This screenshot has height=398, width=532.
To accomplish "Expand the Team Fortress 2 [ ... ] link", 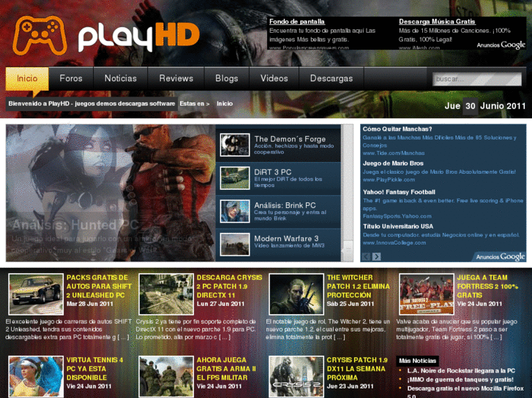I will [496, 337].
